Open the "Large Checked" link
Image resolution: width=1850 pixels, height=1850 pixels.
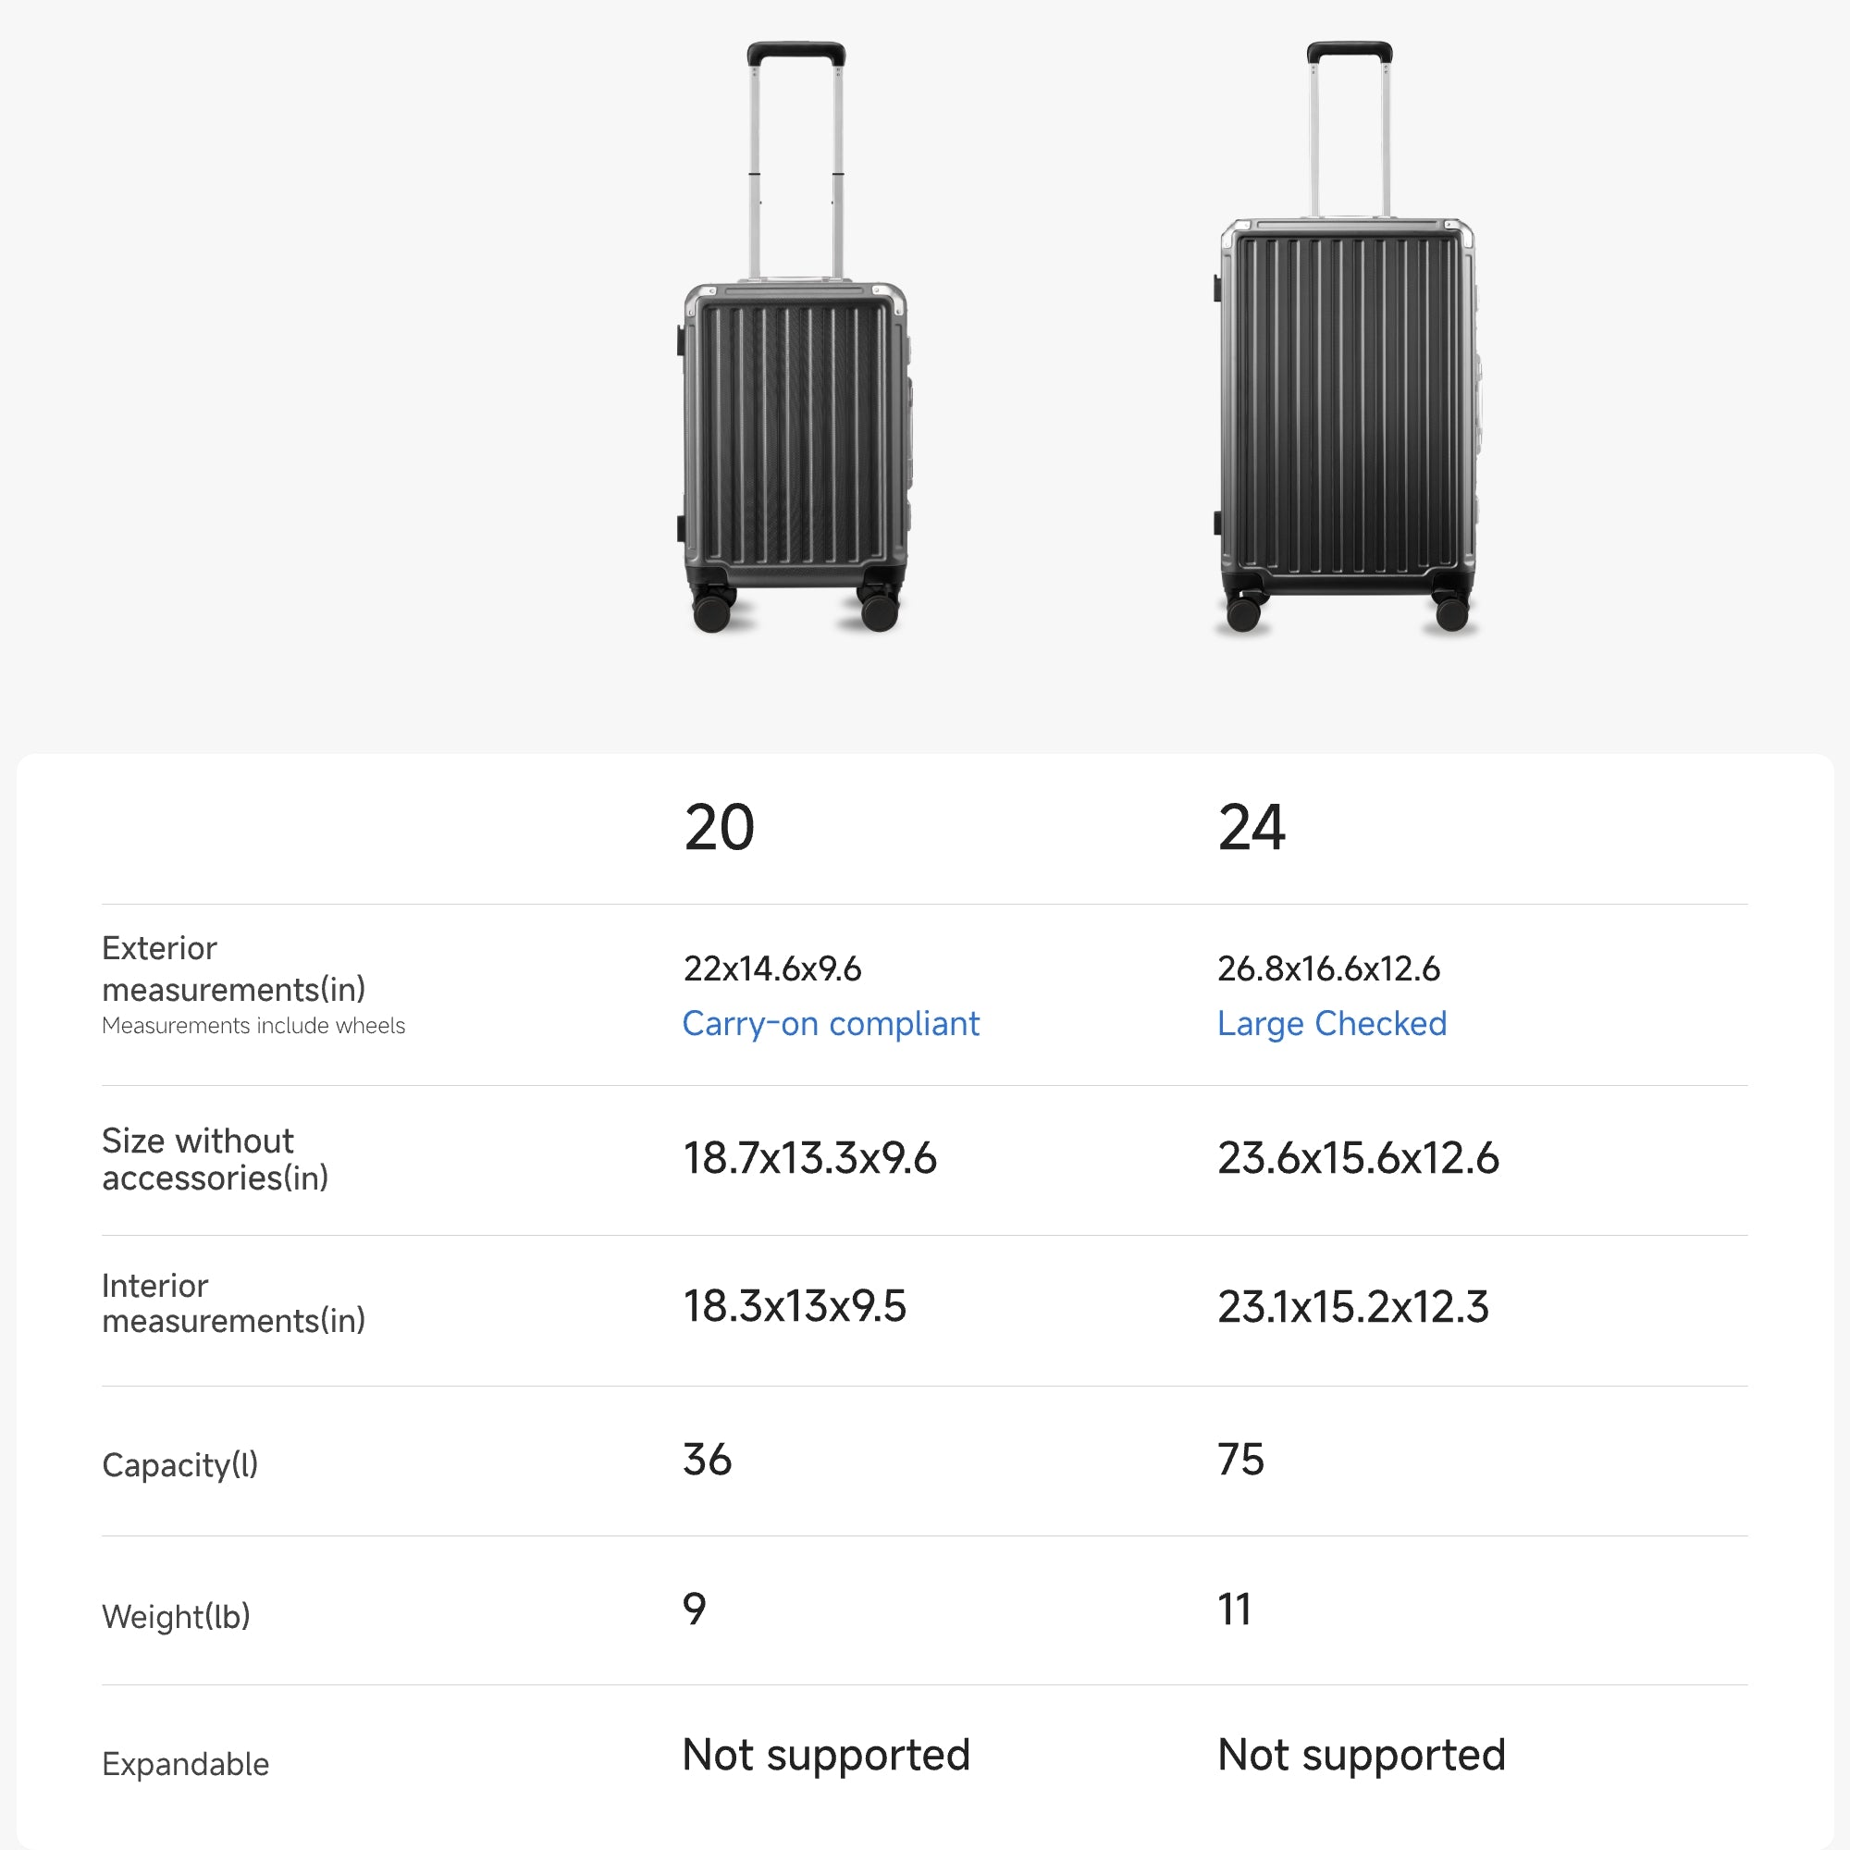point(1331,1024)
